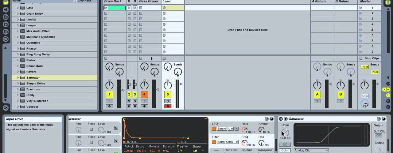Screen dimensions: 393x153
Task: Expand the Vocoder folder
Action: (x=18, y=106)
